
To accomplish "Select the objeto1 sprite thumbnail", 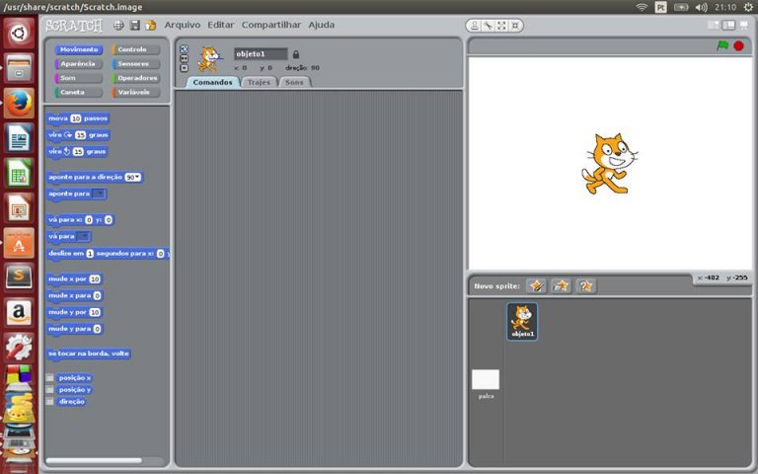I will 522,321.
